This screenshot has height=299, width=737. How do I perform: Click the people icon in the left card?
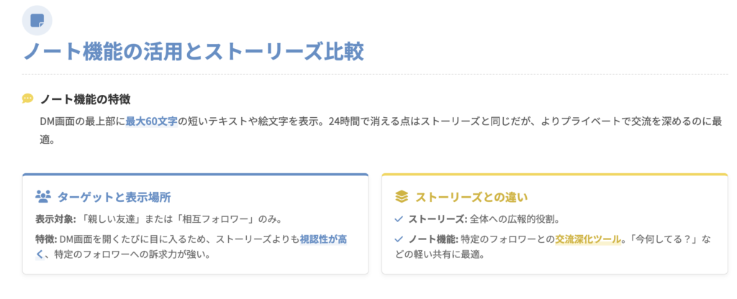pos(42,196)
